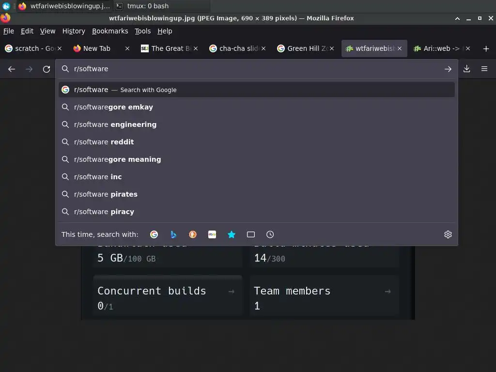
Task: Close the cha-cha slide tab
Action: click(263, 48)
